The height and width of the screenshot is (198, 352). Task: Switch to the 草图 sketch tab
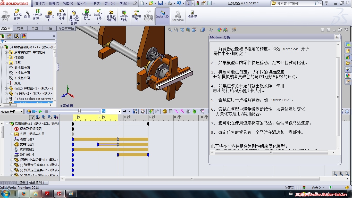[x=35, y=28]
